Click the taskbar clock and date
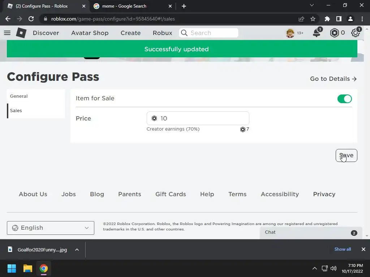370x277 pixels. (x=352, y=268)
